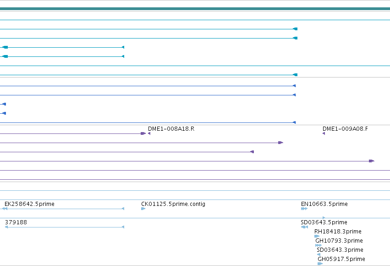
Task: Select the DME1-009A08.F arrow glyph
Action: 324,133
